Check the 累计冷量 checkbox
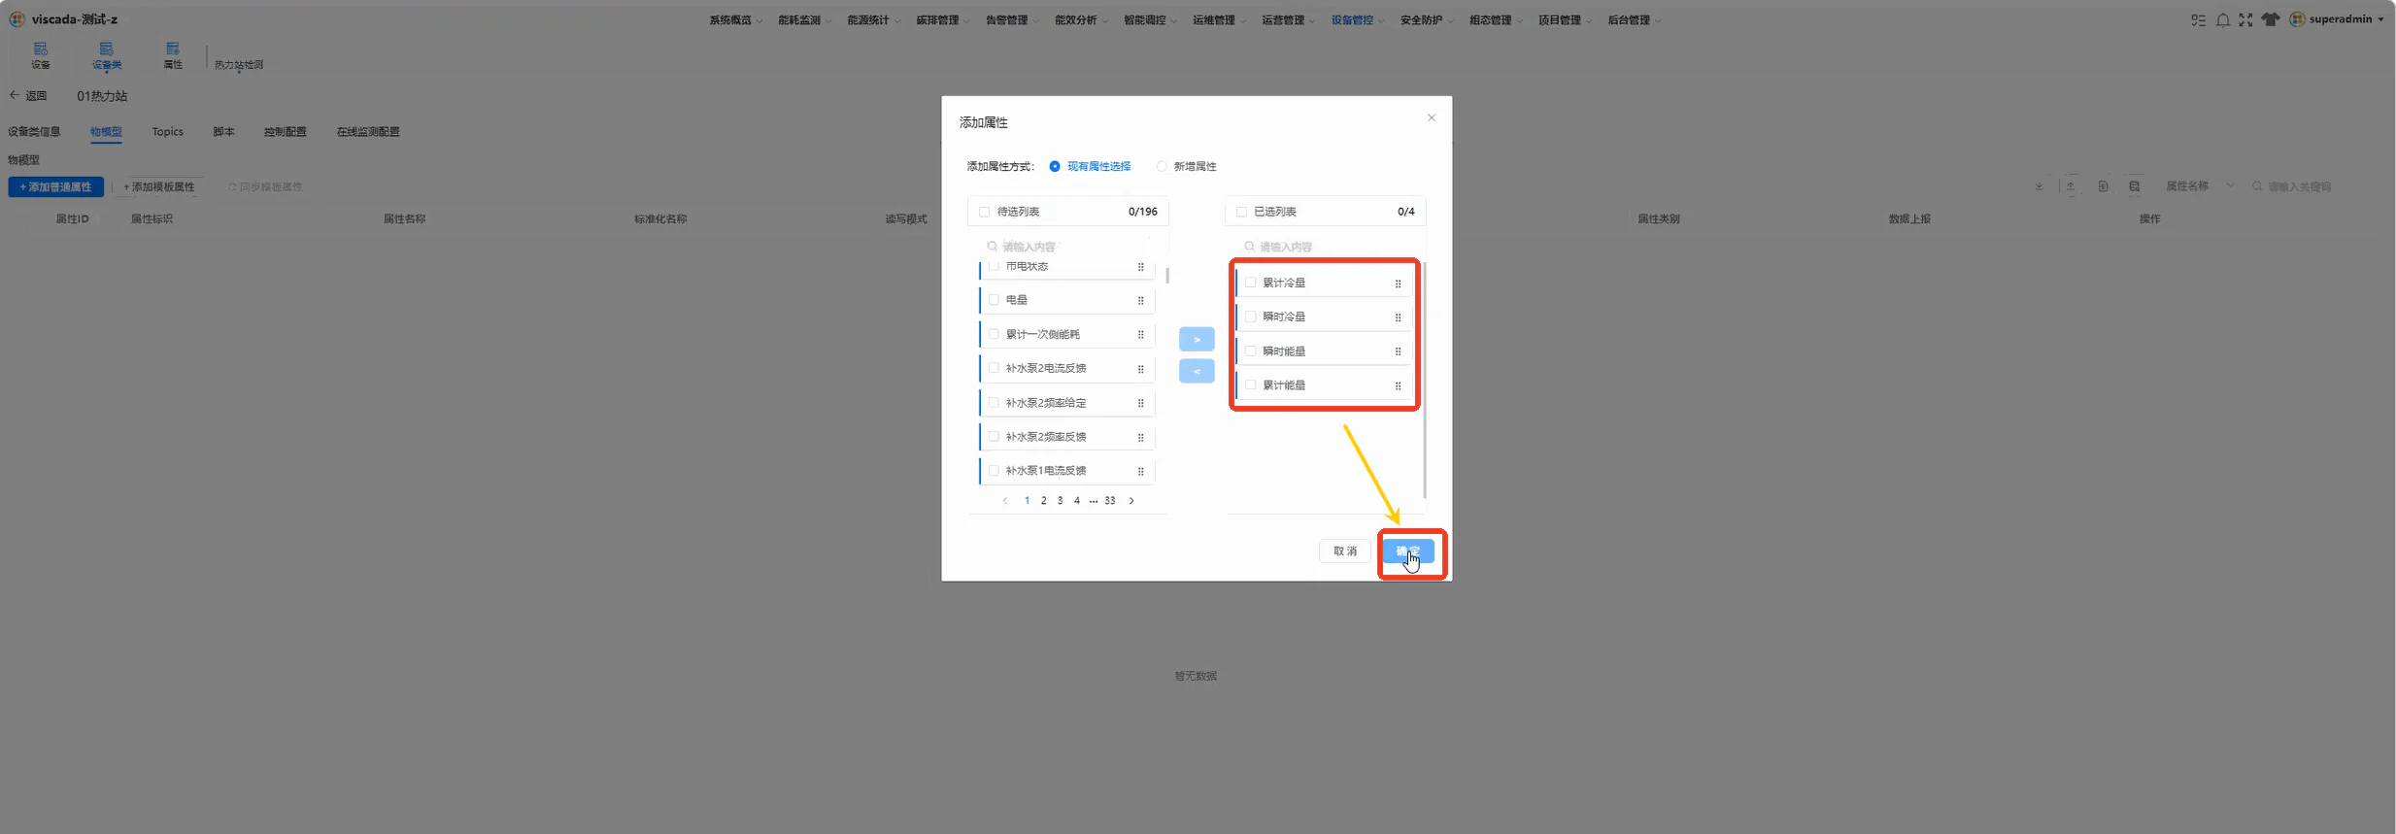This screenshot has width=2396, height=834. click(1251, 283)
